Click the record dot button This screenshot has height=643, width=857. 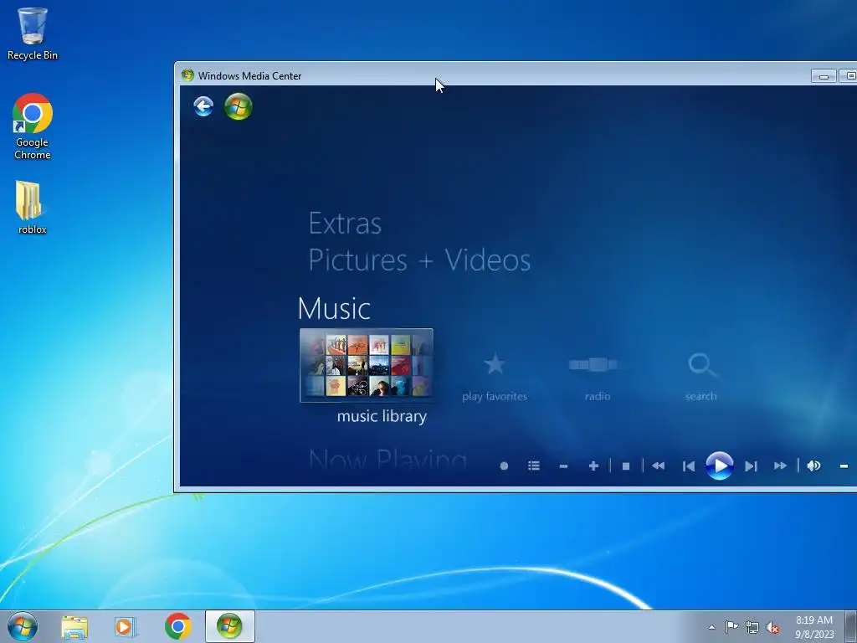point(504,466)
